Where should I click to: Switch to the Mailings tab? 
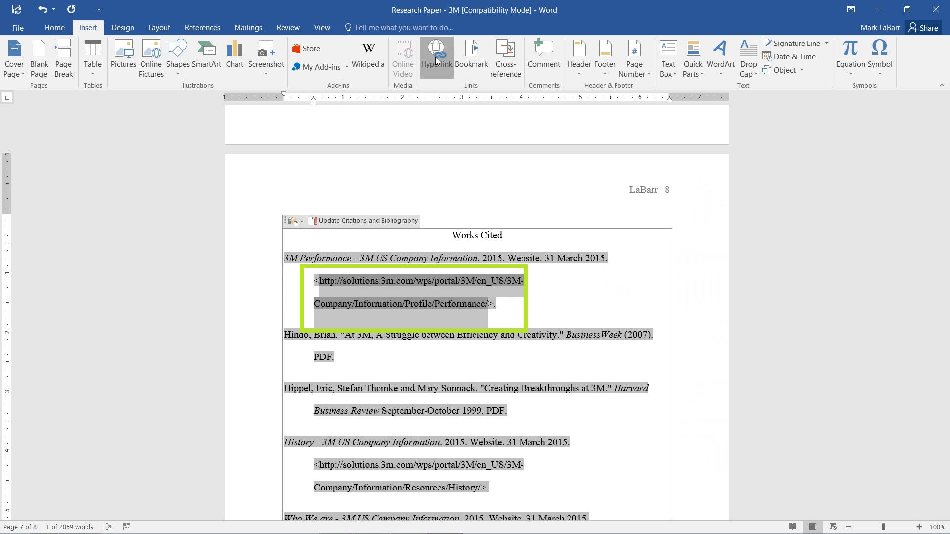click(248, 28)
